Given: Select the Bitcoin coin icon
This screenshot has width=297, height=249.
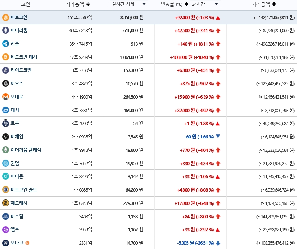Looking at the screenshot, I should pos(5,17).
